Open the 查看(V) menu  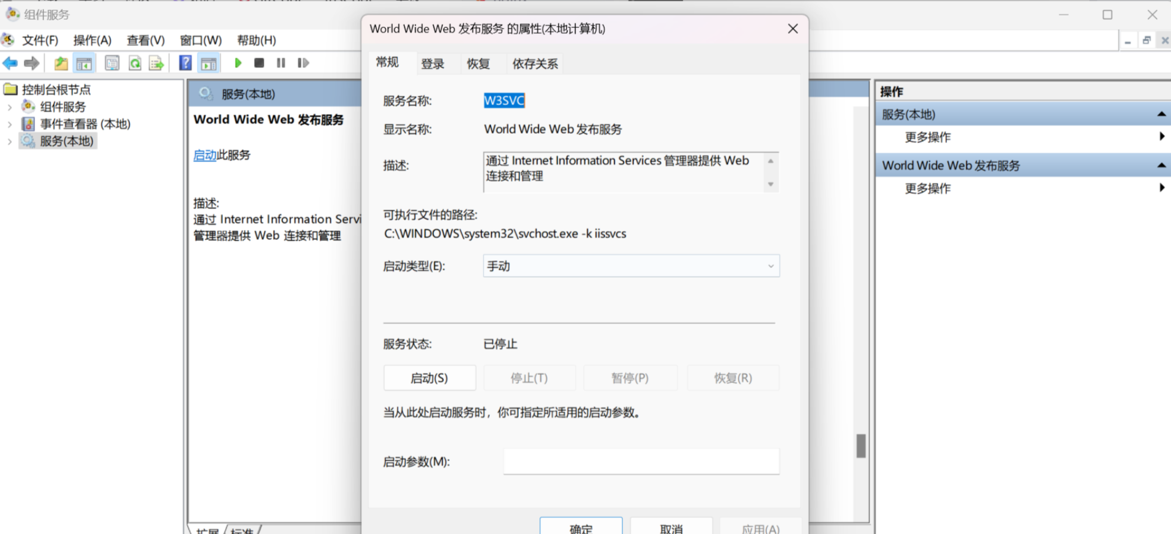coord(146,40)
